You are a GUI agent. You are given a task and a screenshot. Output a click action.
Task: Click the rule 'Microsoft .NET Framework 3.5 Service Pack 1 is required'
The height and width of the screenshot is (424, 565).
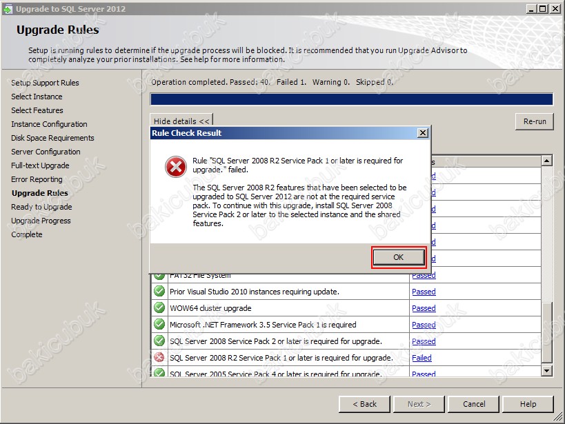pyautogui.click(x=263, y=325)
